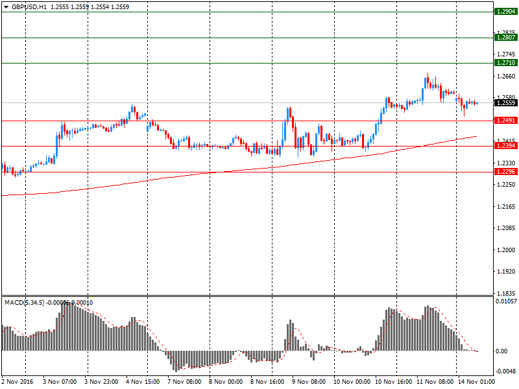
Task: Select the 1.1835 price scale value
Action: (506, 294)
